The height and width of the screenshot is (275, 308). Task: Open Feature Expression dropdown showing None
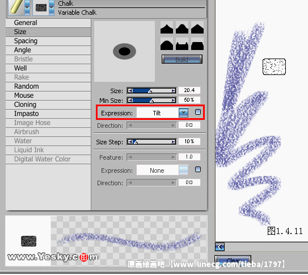tap(183, 170)
